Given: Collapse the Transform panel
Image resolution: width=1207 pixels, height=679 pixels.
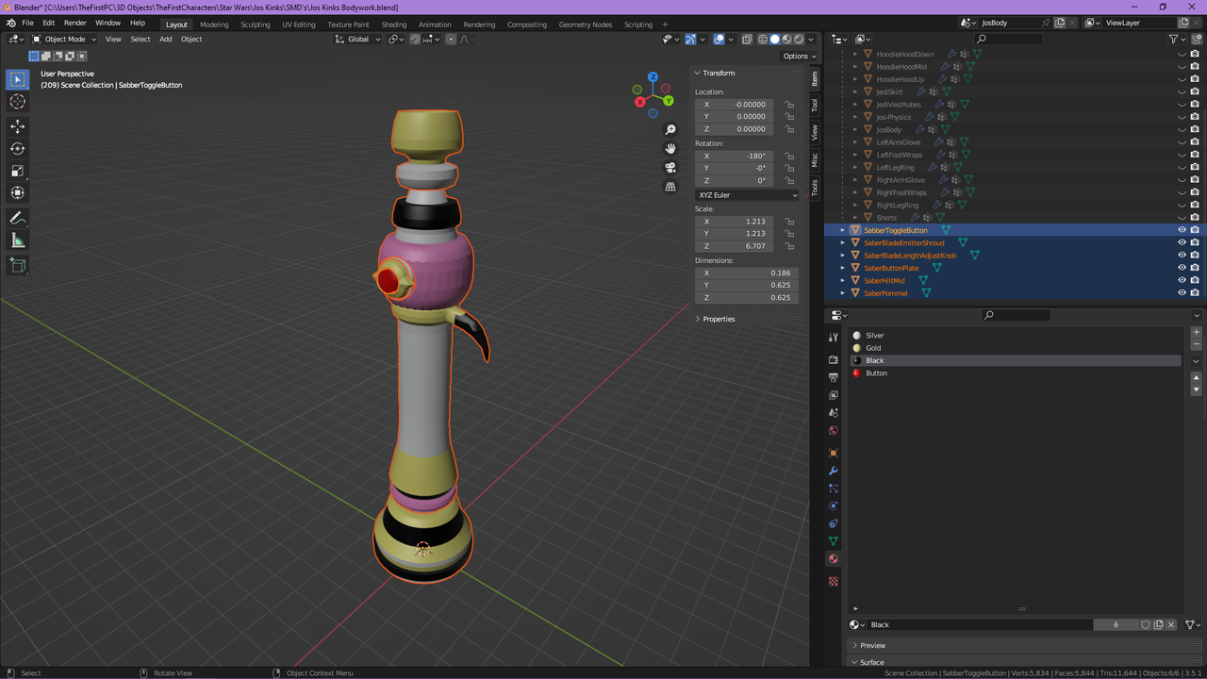Looking at the screenshot, I should coord(719,73).
